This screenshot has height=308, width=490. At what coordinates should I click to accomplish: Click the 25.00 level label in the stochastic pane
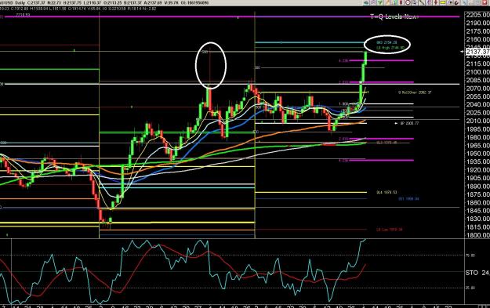(x=470, y=288)
